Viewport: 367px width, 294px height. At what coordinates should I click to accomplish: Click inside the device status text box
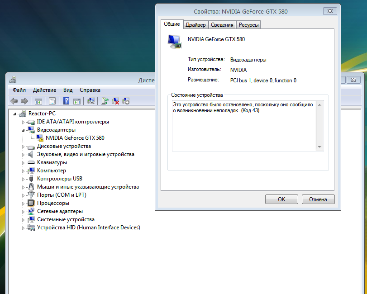point(244,126)
